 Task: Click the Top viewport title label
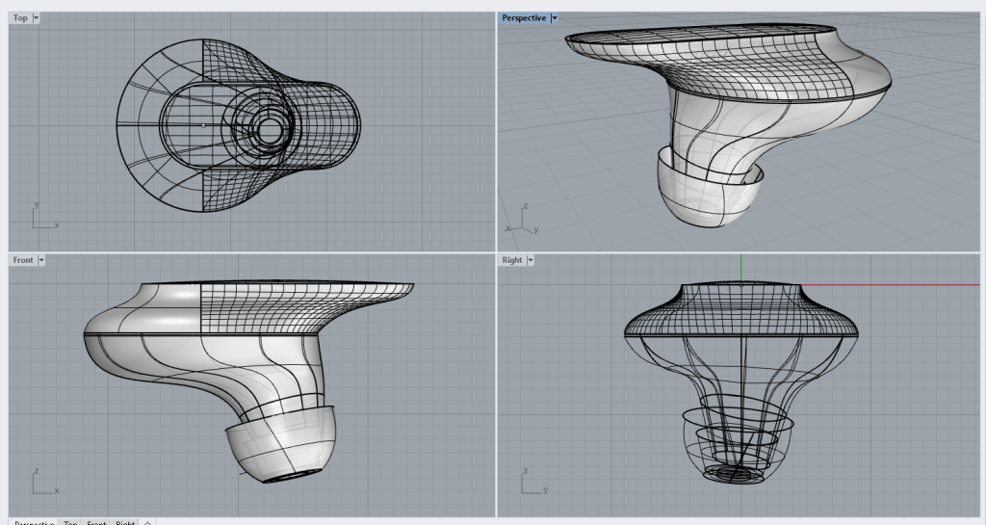(x=20, y=18)
